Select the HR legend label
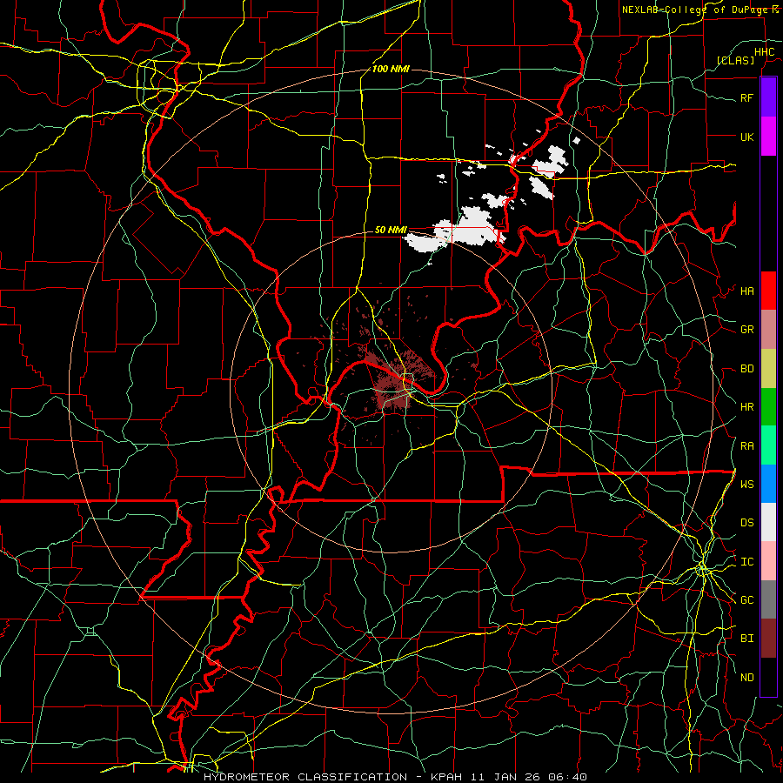Viewport: 783px width, 783px height. coord(746,407)
